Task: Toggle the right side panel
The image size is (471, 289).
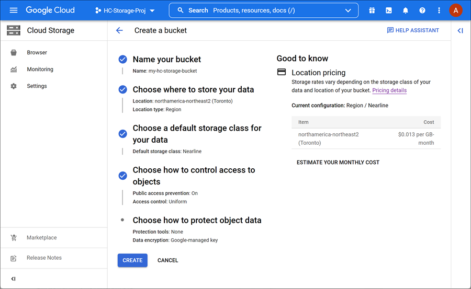Action: click(x=460, y=30)
